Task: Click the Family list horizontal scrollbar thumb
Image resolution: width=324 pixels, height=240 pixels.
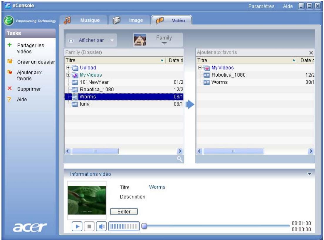Action: [95, 151]
